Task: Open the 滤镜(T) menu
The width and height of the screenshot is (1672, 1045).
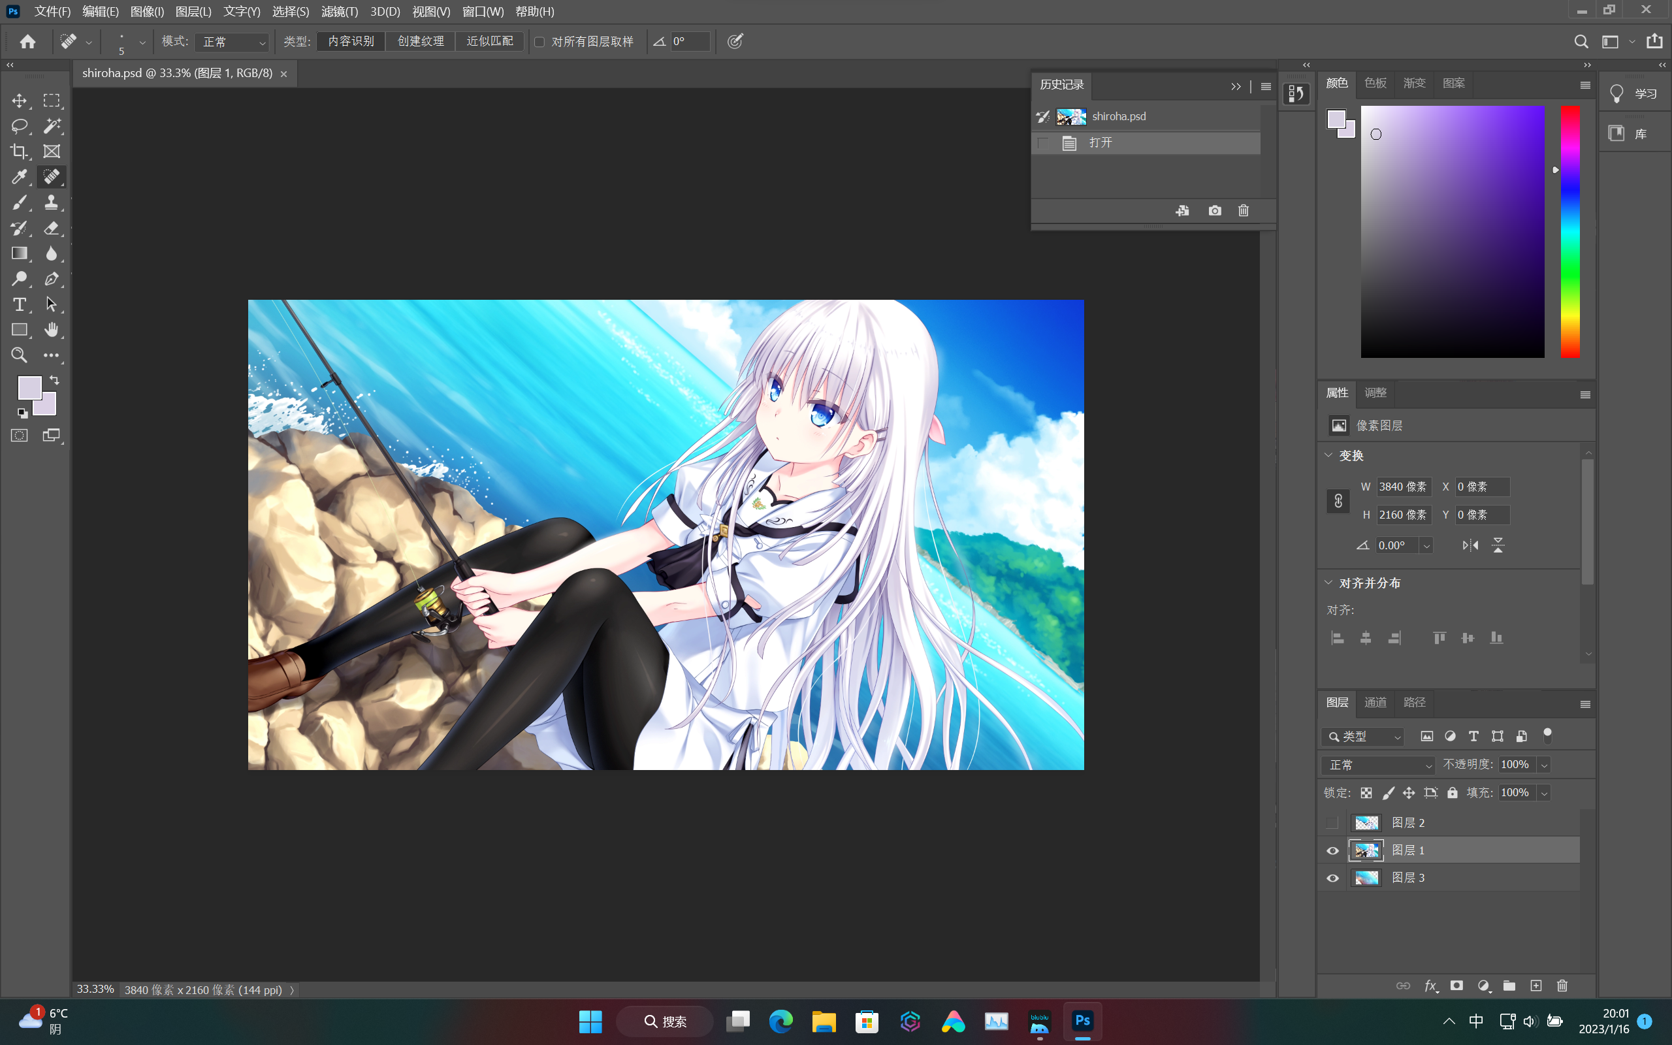Action: pyautogui.click(x=339, y=11)
